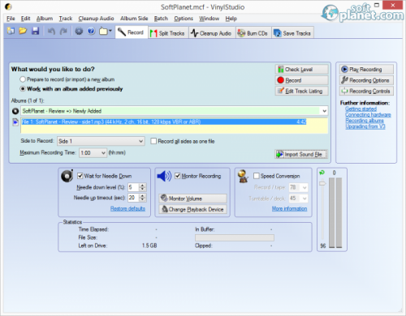Open settings using the gear icon

[79, 32]
